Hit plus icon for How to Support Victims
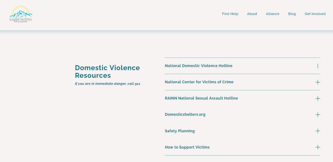 click(318, 147)
